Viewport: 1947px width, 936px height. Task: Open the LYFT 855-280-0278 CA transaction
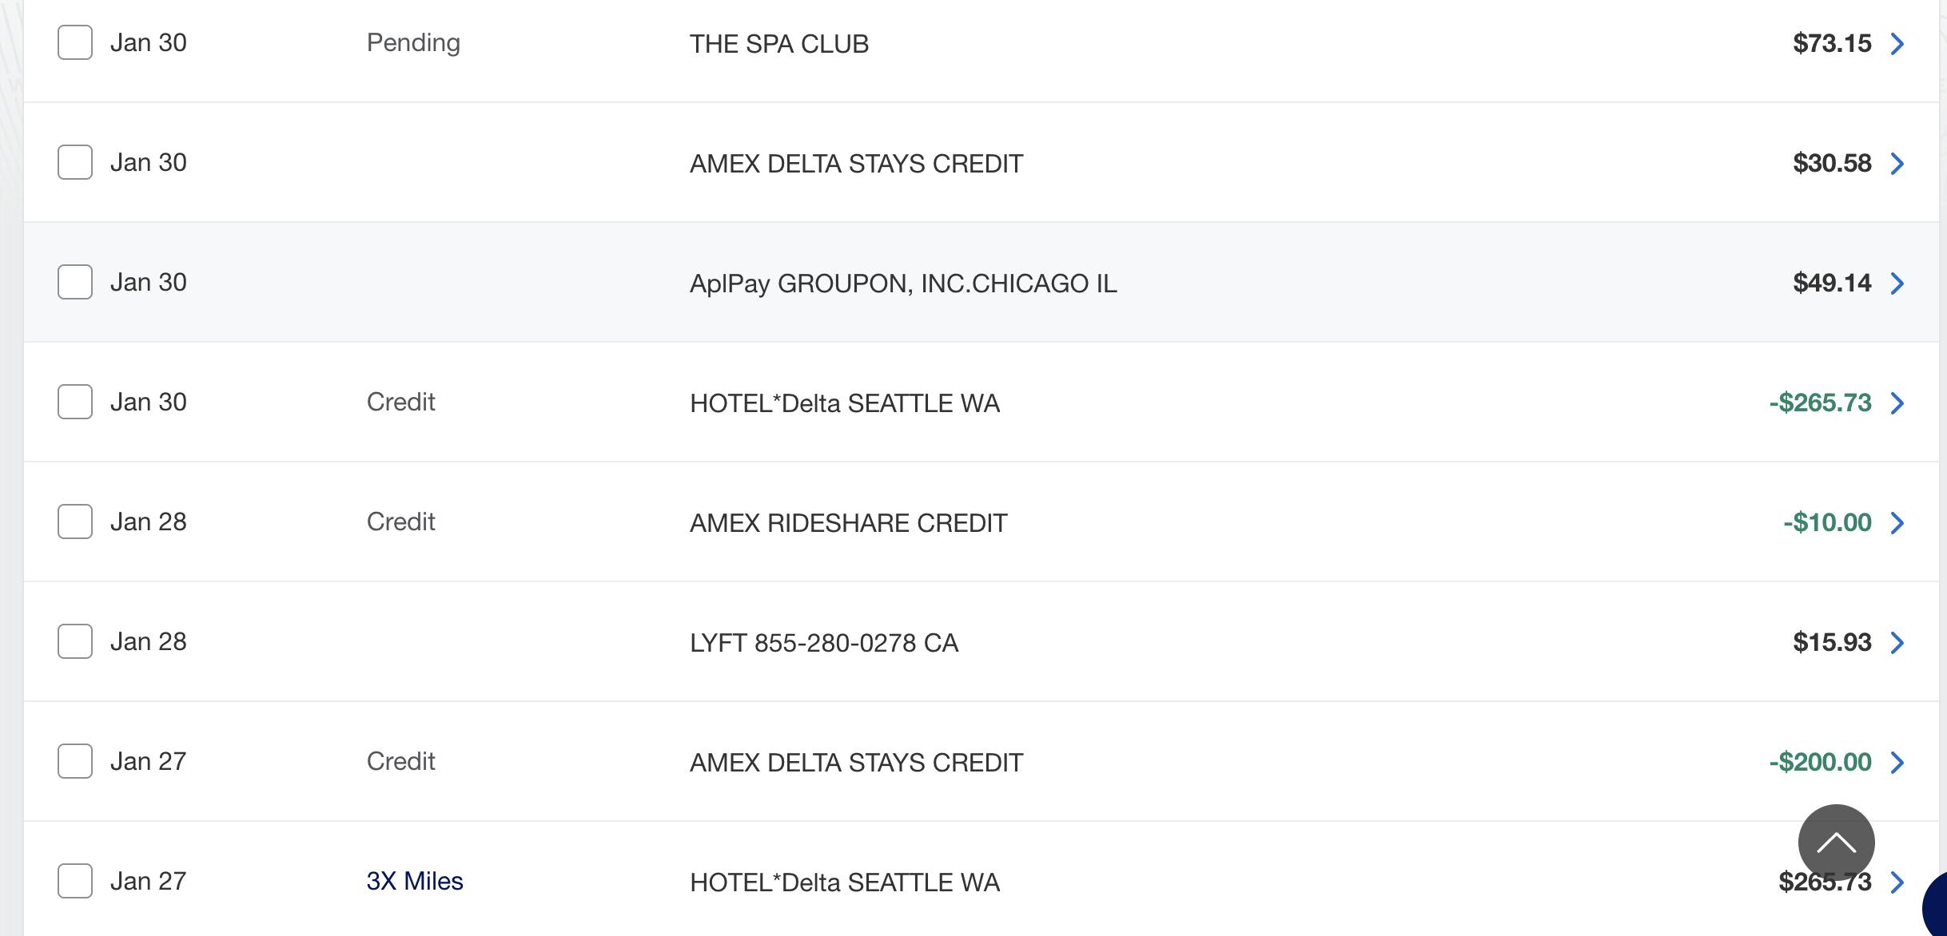click(823, 643)
